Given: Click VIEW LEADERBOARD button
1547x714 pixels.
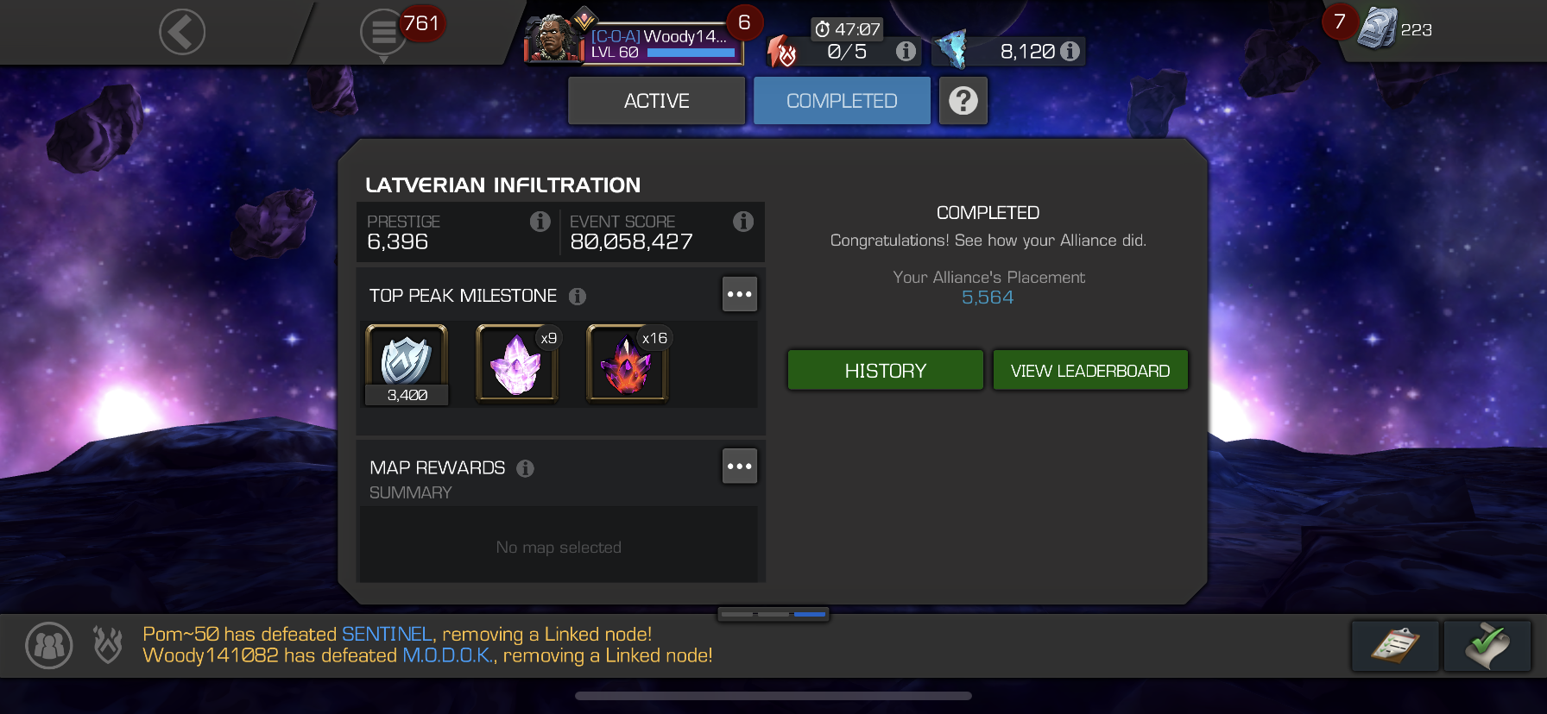Looking at the screenshot, I should tap(1090, 370).
